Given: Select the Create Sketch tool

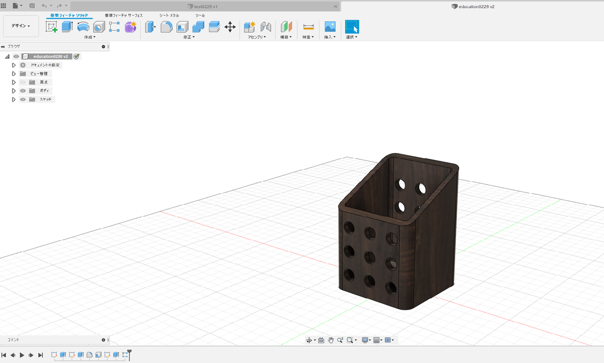Looking at the screenshot, I should 51,27.
